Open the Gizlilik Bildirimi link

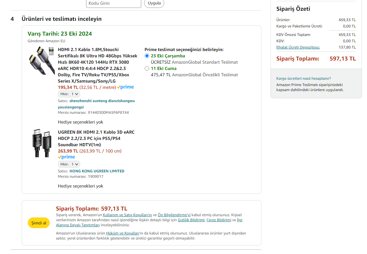[191, 220]
